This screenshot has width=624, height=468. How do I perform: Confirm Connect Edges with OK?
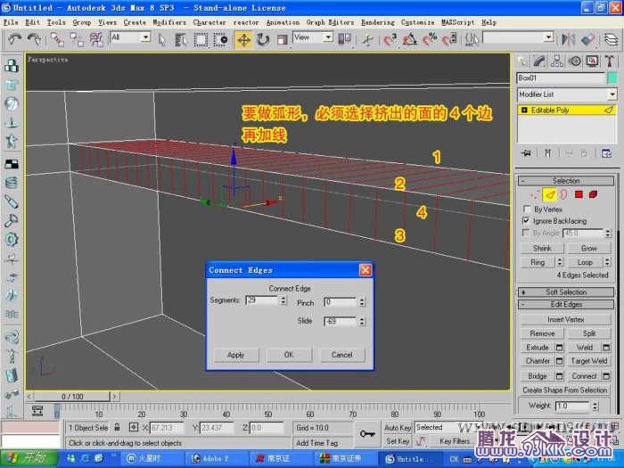tap(289, 355)
